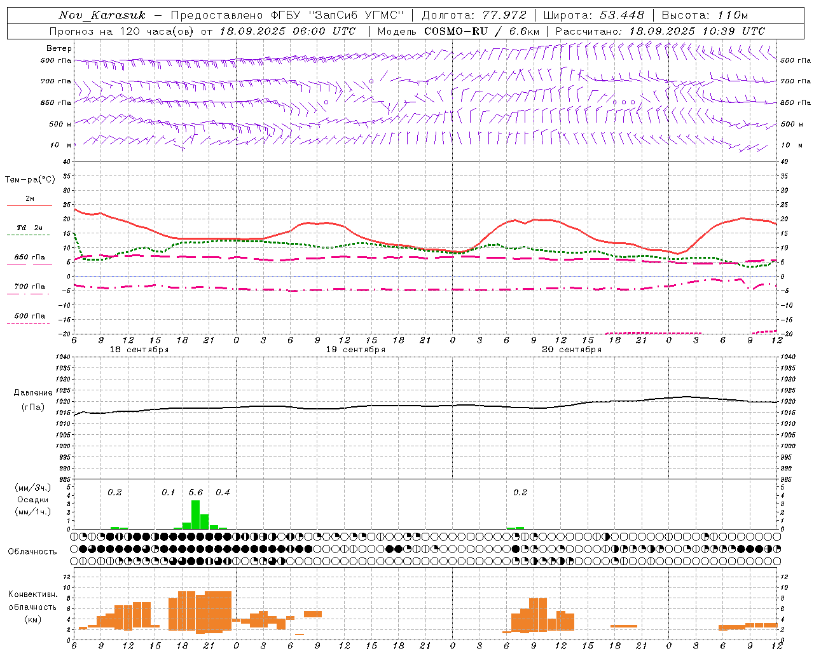The image size is (814, 651).
Task: Click the 'Прогноз на 120 часа(ов)' forecast text
Action: click(122, 31)
